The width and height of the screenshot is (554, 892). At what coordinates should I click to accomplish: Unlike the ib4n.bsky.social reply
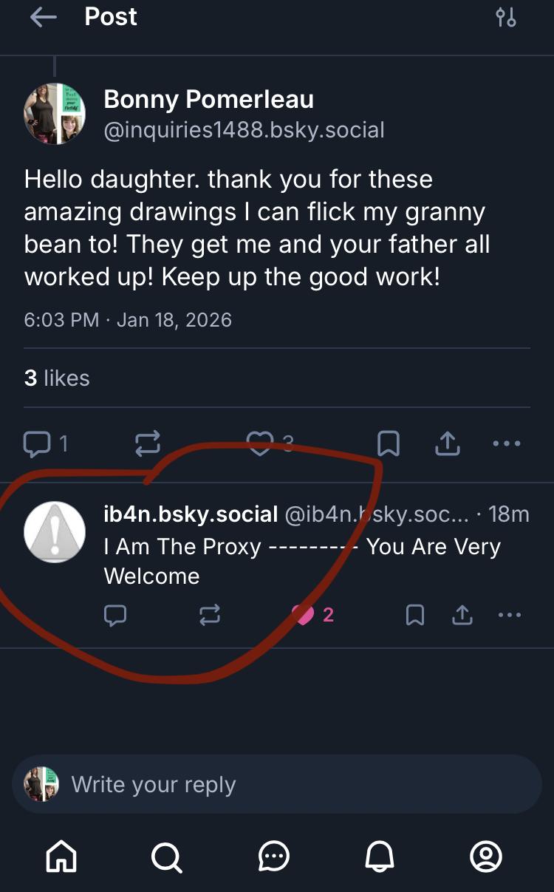click(304, 615)
